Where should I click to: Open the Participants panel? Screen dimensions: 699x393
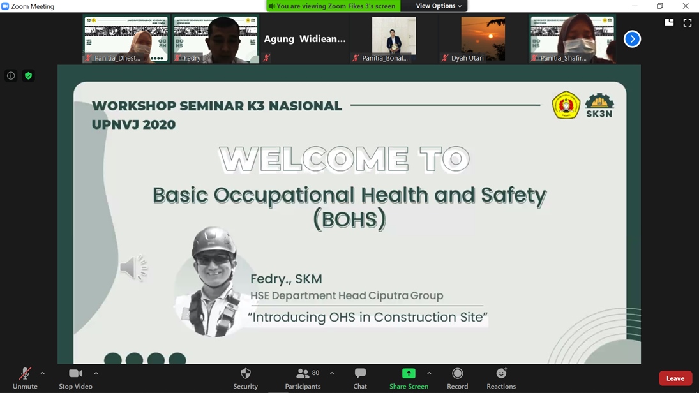pyautogui.click(x=303, y=378)
